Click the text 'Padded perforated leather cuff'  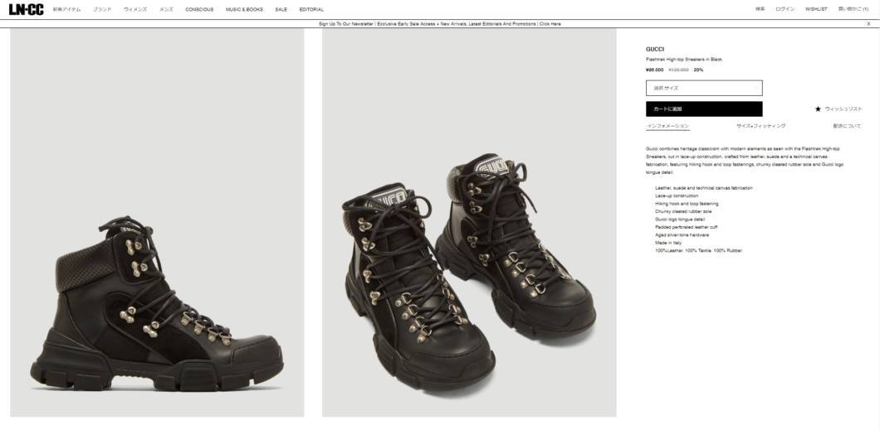click(x=686, y=227)
